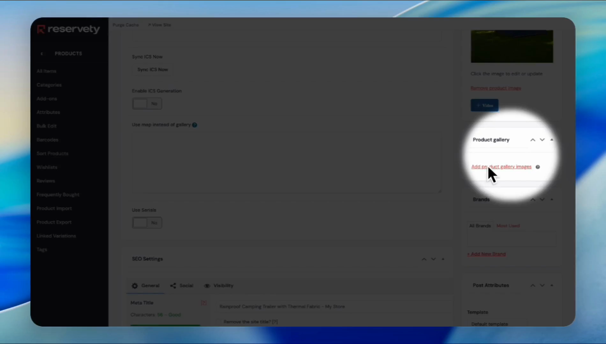Click the Meta Title help marker

(203, 303)
